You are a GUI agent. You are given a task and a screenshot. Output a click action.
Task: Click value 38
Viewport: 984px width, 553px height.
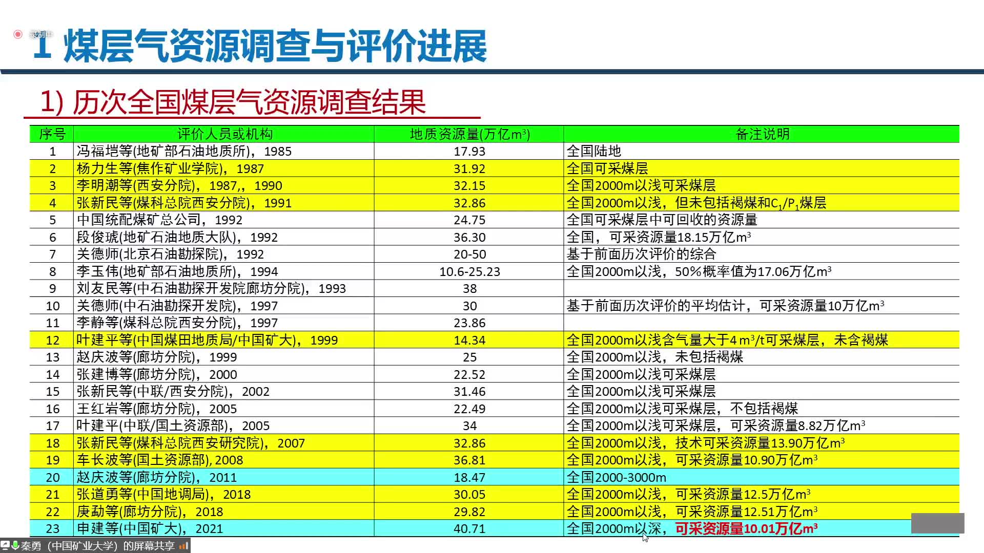(469, 289)
